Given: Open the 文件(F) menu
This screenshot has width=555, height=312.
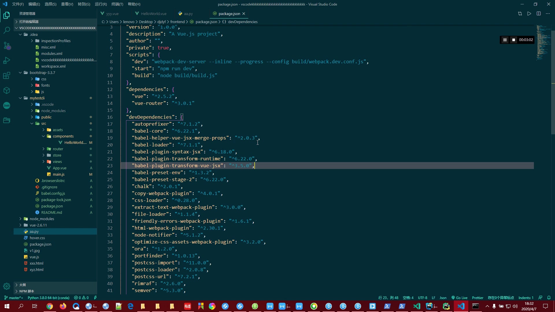Looking at the screenshot, I should [18, 4].
